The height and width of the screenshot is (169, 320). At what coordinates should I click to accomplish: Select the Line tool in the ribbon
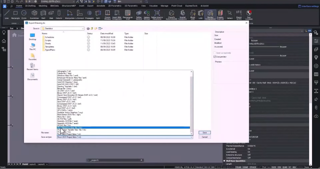click(x=6, y=15)
